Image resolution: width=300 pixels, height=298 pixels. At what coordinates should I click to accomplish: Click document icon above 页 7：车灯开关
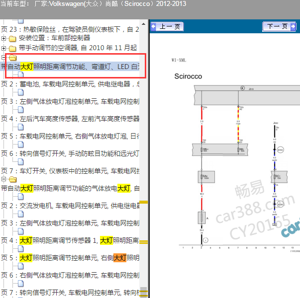21,162
